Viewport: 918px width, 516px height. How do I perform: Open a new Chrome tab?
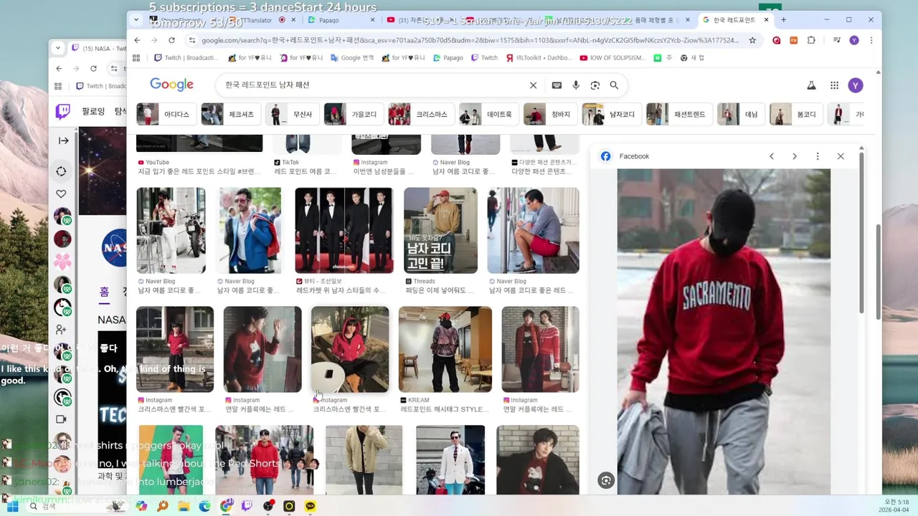point(783,20)
